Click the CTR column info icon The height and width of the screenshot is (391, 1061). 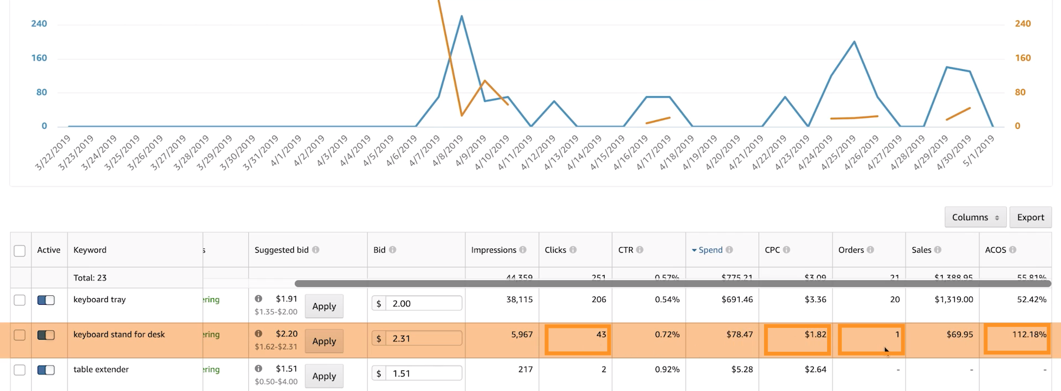(x=639, y=250)
